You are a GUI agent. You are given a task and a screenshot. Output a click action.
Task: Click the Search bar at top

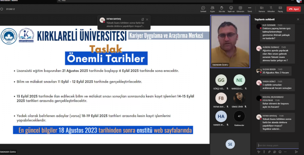point(145,1)
